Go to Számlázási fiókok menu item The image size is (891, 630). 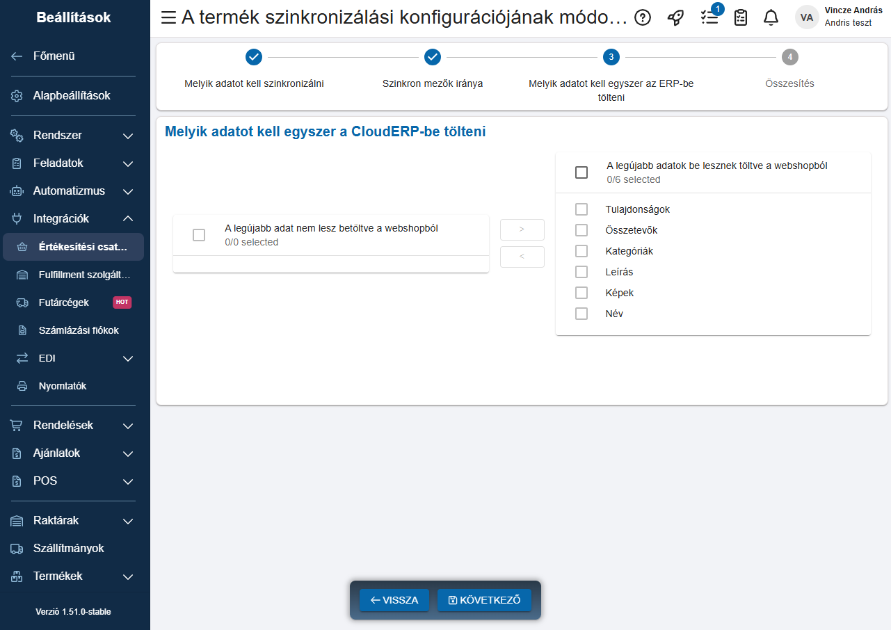tap(79, 330)
